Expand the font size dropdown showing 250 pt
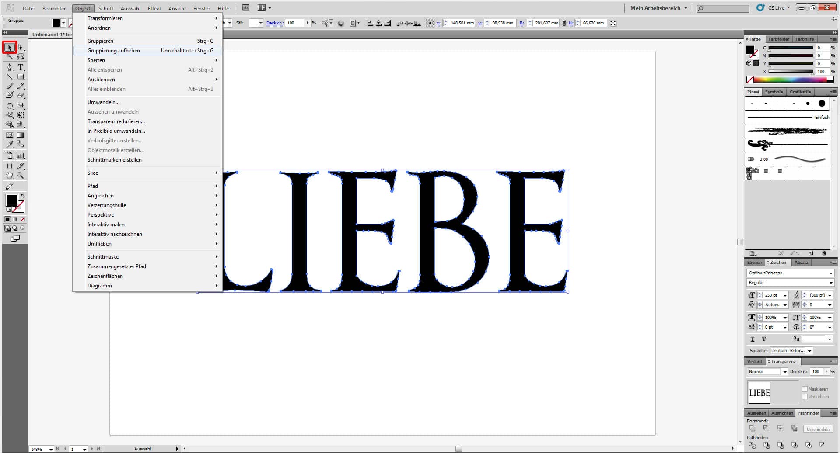 coord(785,295)
